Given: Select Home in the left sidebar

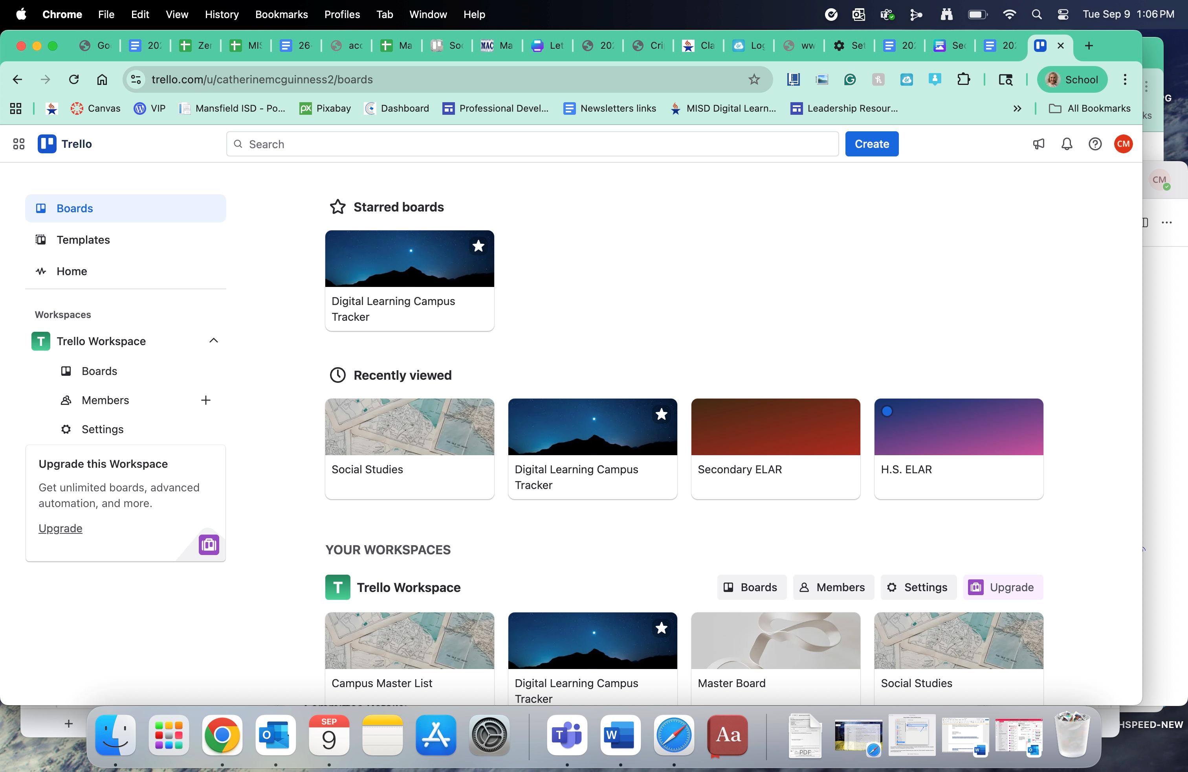Looking at the screenshot, I should [125, 271].
